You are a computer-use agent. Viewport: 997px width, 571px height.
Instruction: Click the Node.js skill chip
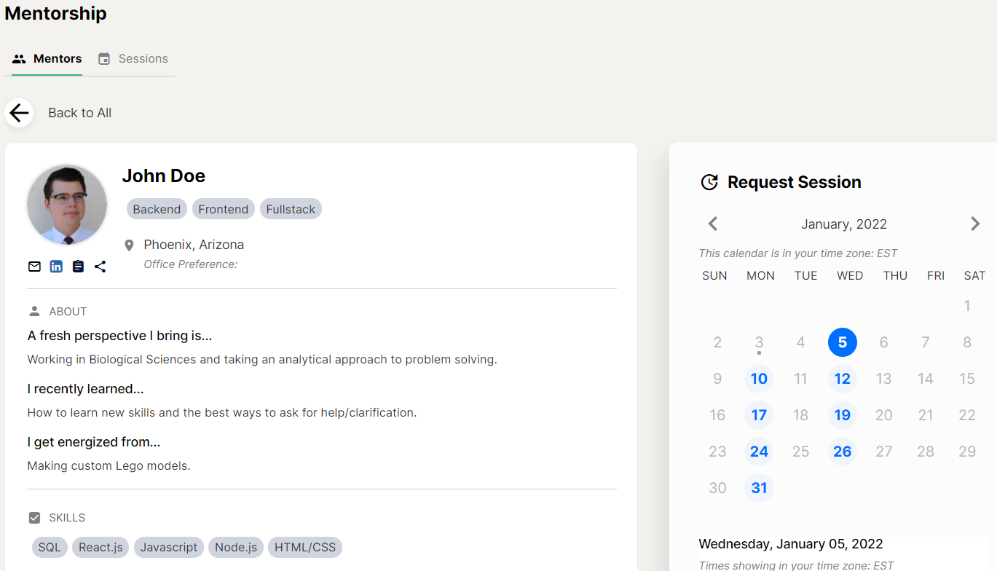(x=236, y=547)
